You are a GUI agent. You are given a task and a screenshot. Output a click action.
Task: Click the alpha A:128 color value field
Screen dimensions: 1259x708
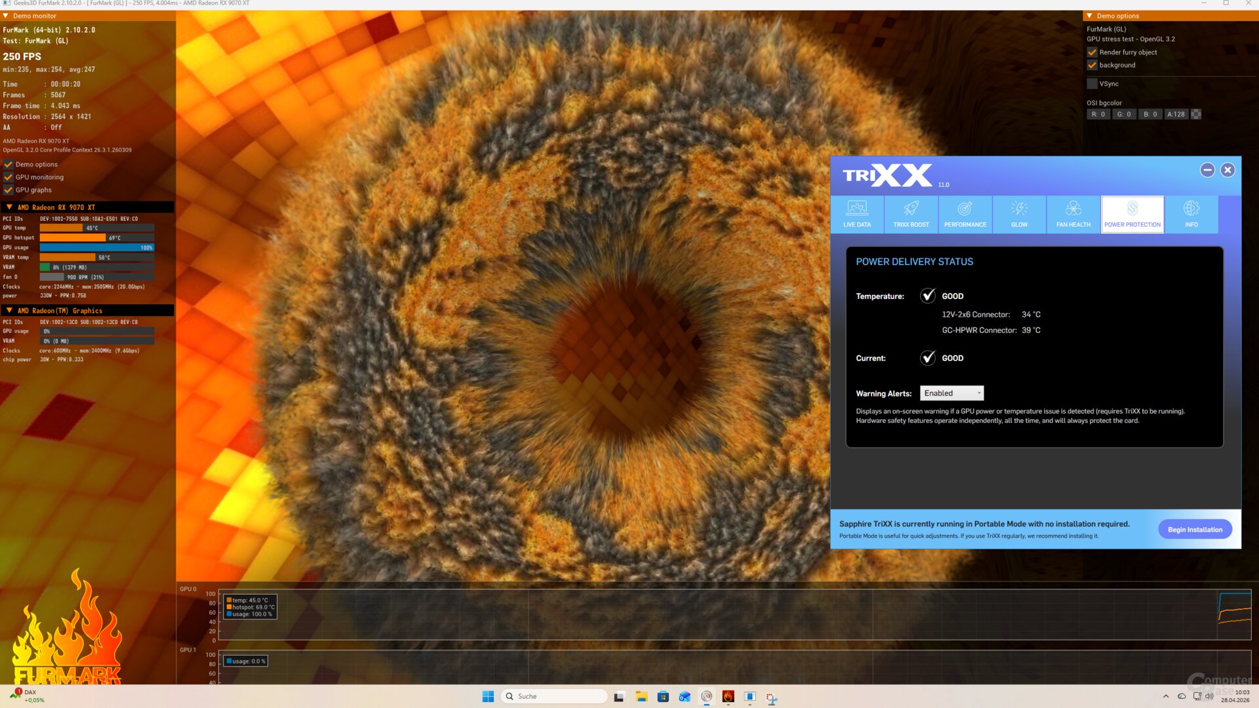(1176, 114)
